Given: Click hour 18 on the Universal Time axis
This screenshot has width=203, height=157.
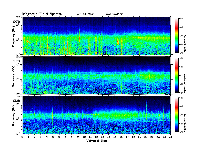Looking at the screenshot, I should point(133,137).
